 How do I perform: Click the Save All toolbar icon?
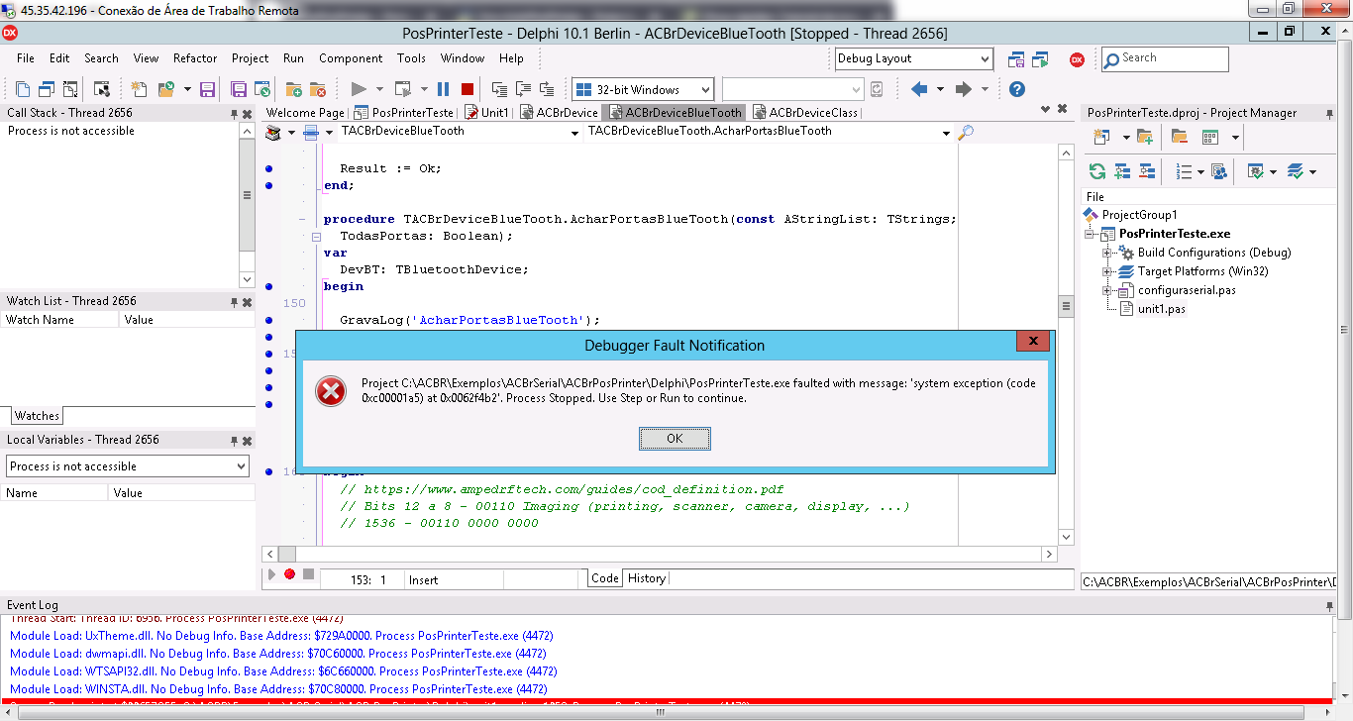(239, 89)
